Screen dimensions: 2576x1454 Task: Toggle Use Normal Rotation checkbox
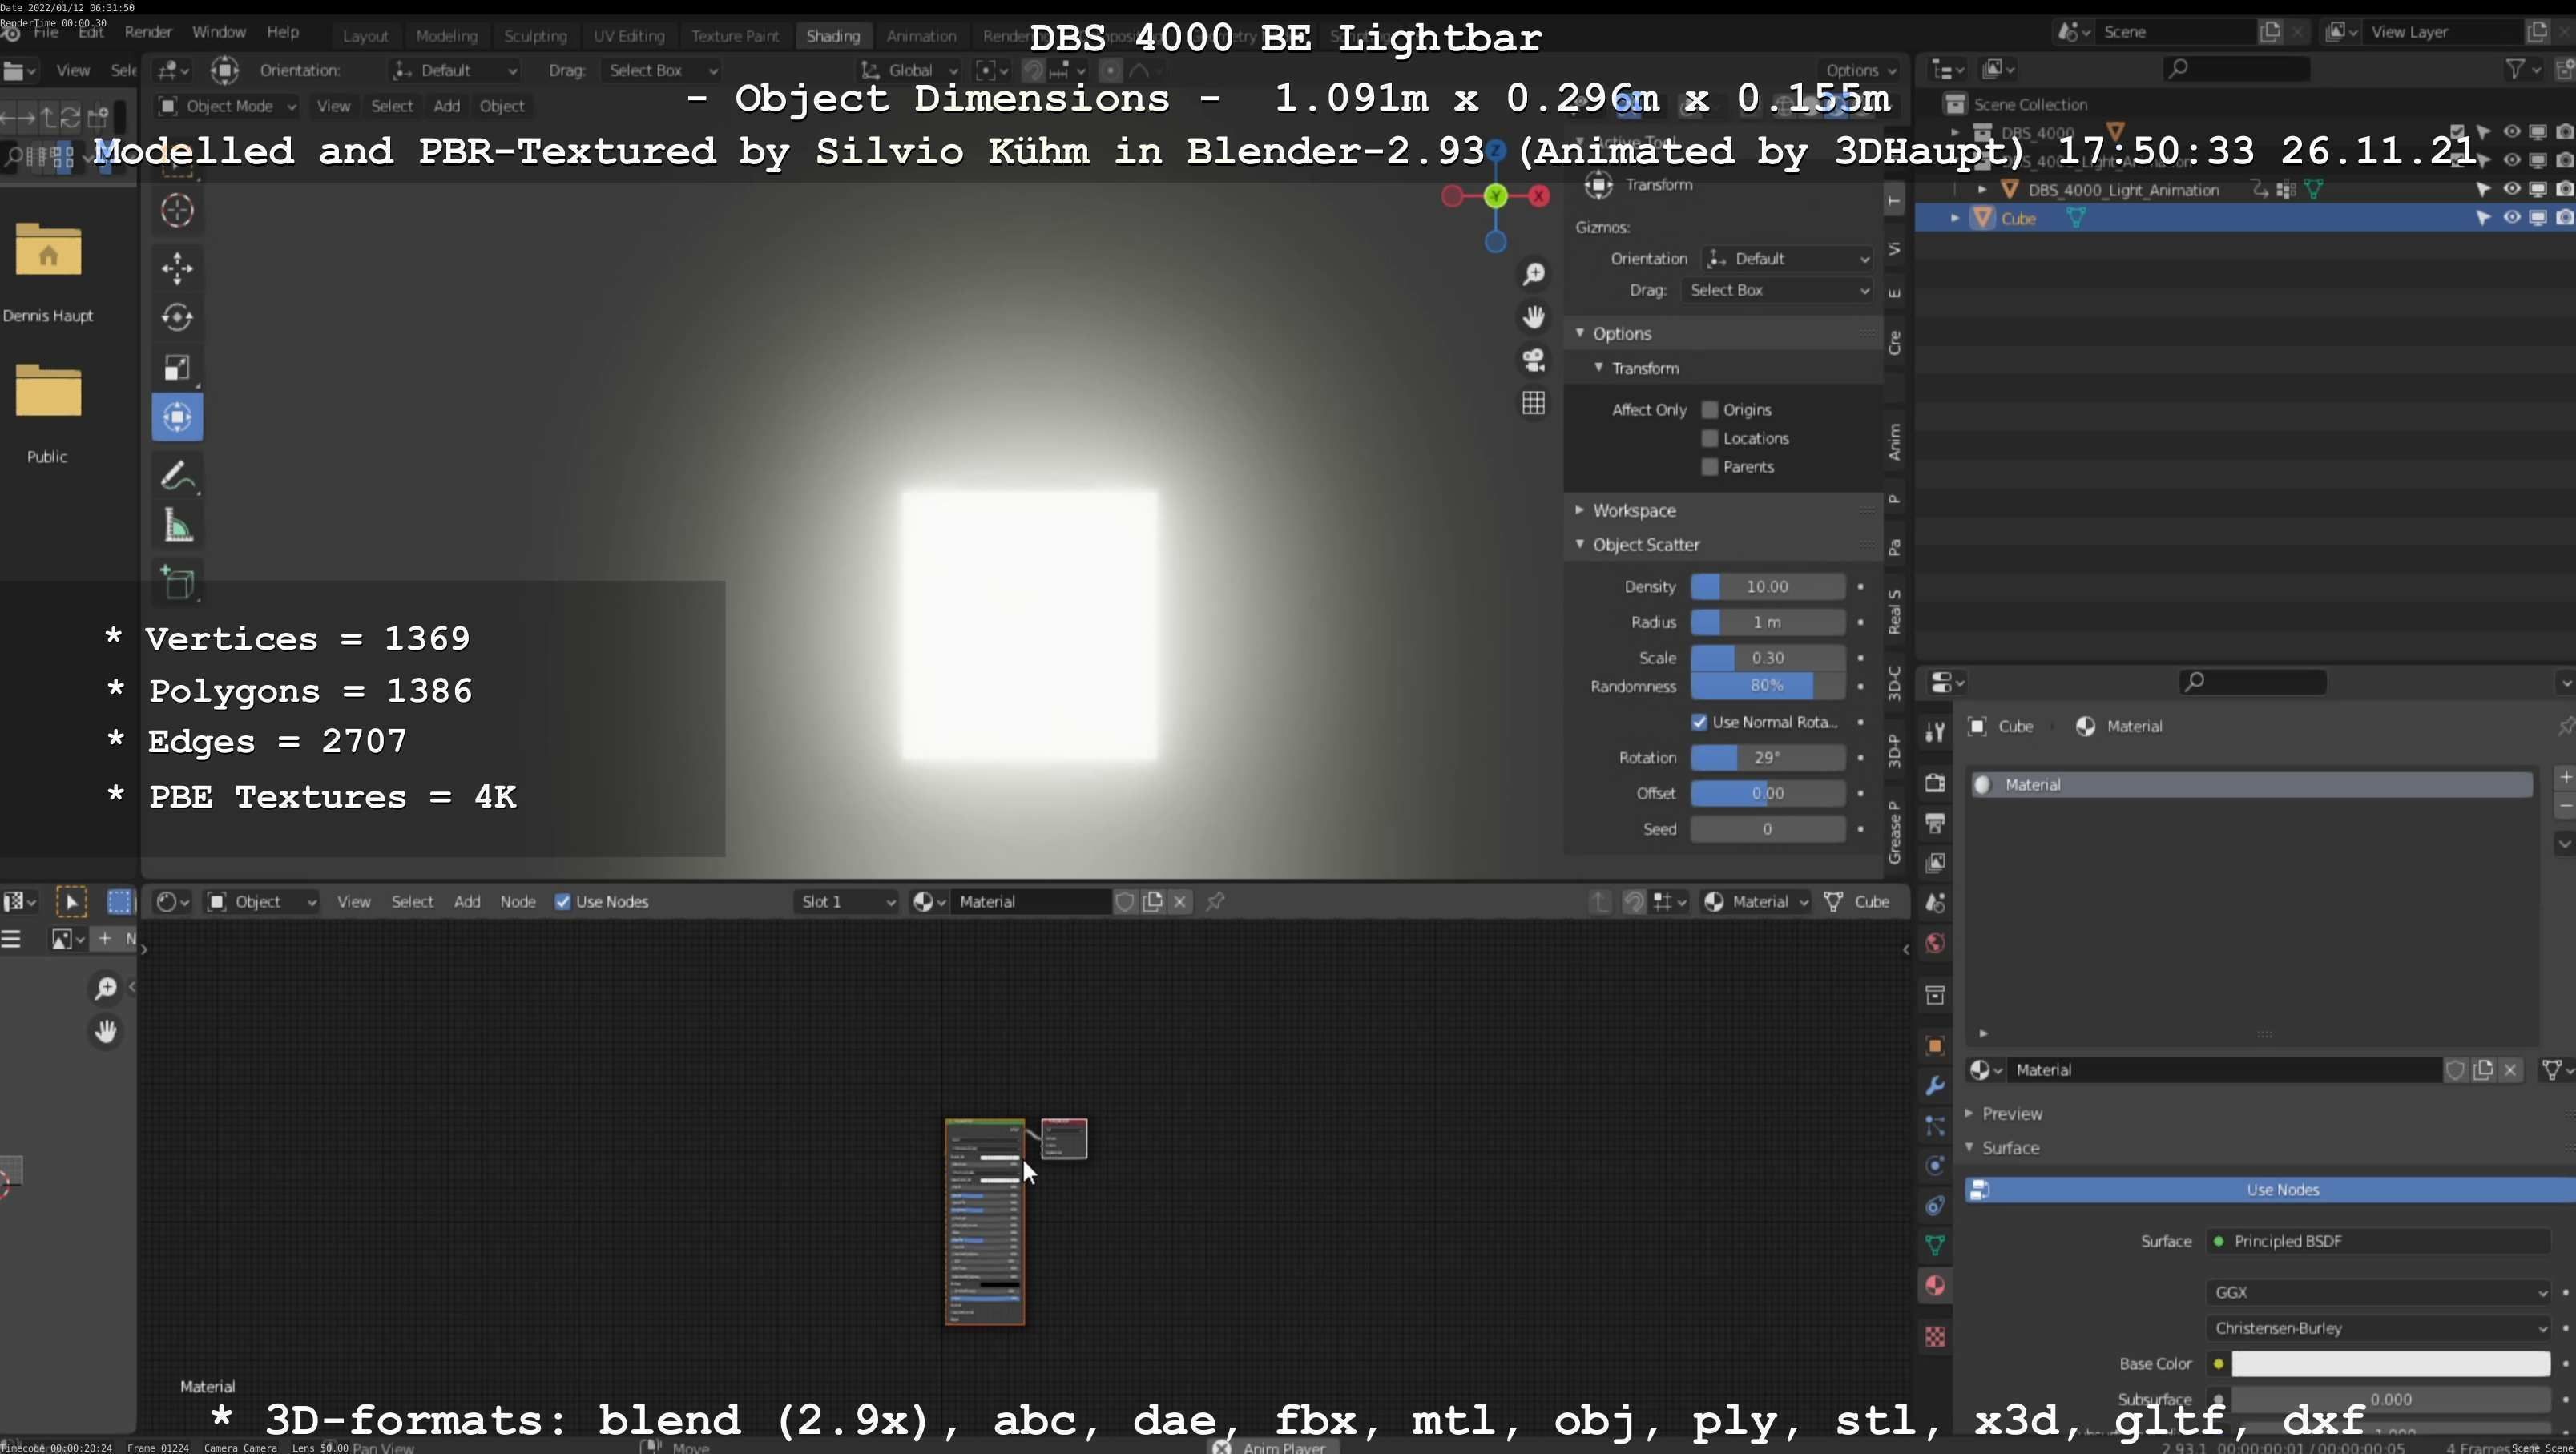point(1699,722)
